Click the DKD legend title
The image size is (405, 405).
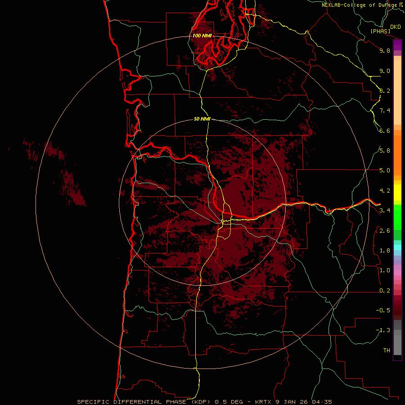tap(396, 27)
